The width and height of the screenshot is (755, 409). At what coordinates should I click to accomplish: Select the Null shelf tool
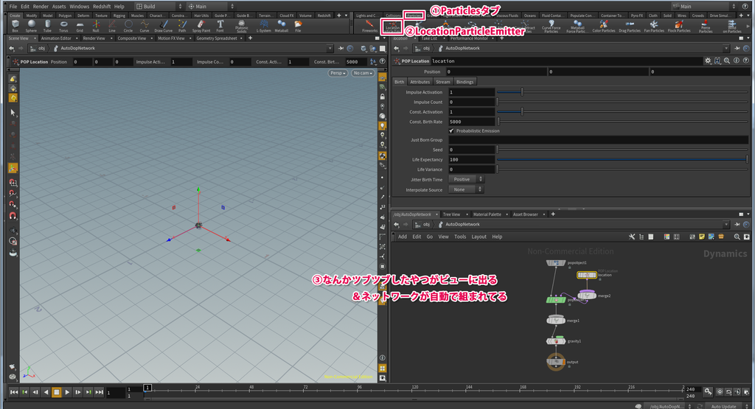click(96, 26)
